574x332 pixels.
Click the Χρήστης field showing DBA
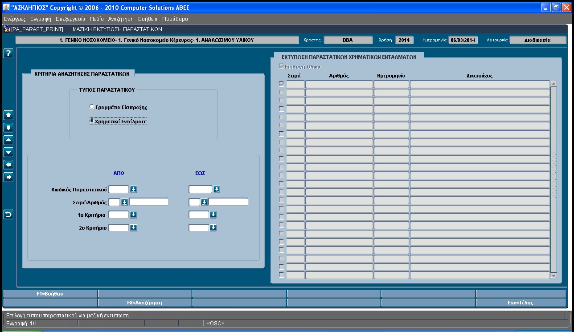click(x=348, y=40)
